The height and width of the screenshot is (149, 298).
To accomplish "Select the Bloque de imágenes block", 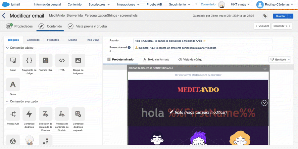I will click(x=78, y=61).
